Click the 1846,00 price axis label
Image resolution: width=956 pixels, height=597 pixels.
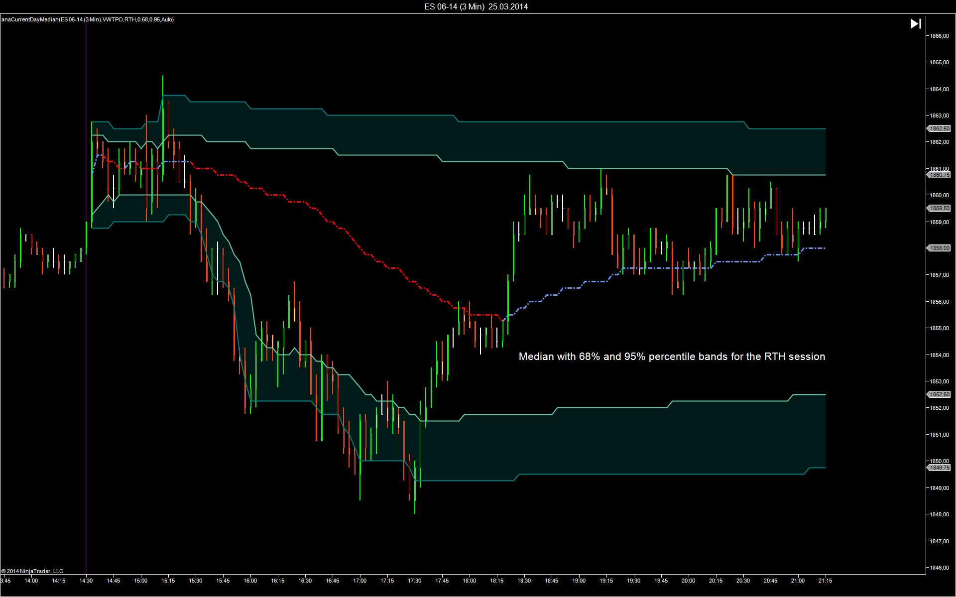[x=939, y=568]
